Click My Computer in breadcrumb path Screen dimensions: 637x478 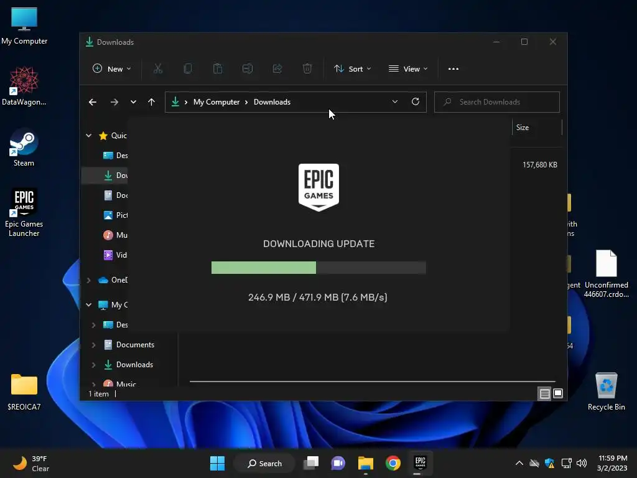click(216, 102)
